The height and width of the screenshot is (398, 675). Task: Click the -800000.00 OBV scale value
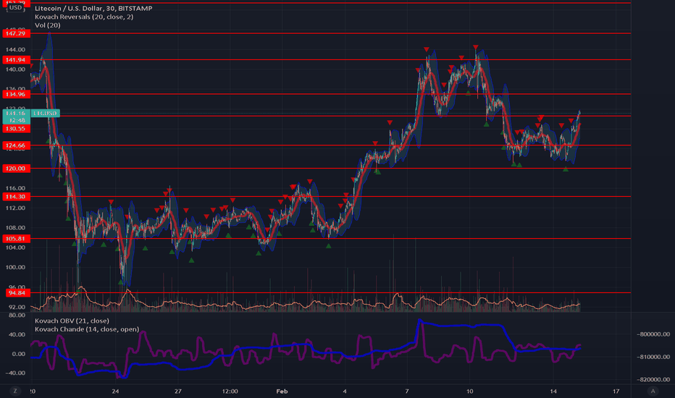tap(653, 334)
